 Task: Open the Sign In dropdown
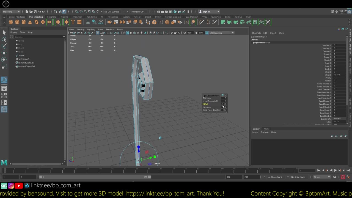(210, 12)
